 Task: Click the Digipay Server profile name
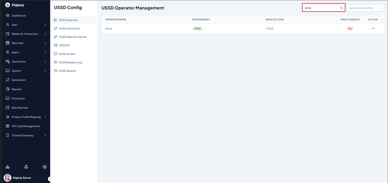pos(22,178)
